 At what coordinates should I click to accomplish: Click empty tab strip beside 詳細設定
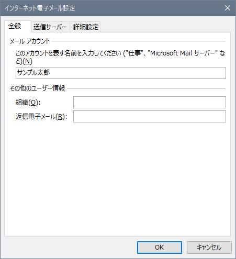pyautogui.click(x=165, y=27)
